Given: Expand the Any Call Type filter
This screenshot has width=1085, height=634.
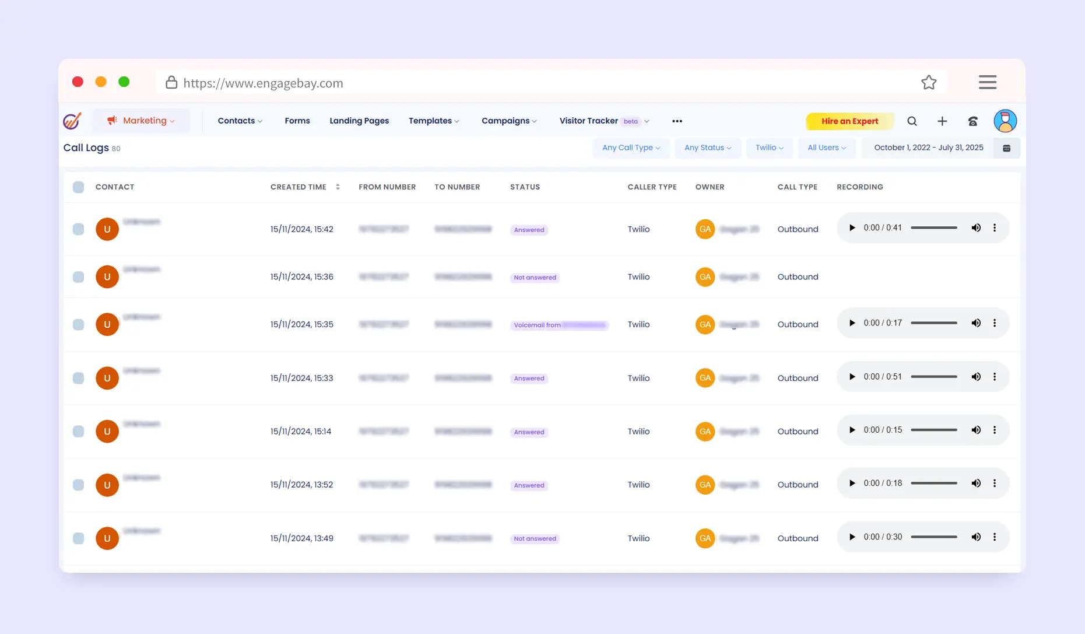Looking at the screenshot, I should (631, 148).
